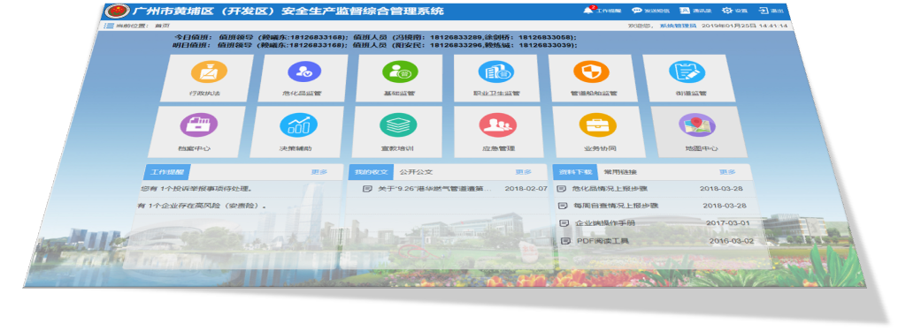Viewport: 898px width, 331px height.
Task: Click 更多 in the 我的收文 panel
Action: coord(523,171)
